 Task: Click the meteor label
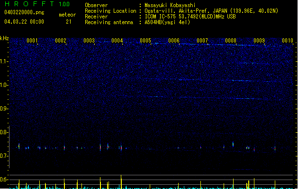point(67,15)
